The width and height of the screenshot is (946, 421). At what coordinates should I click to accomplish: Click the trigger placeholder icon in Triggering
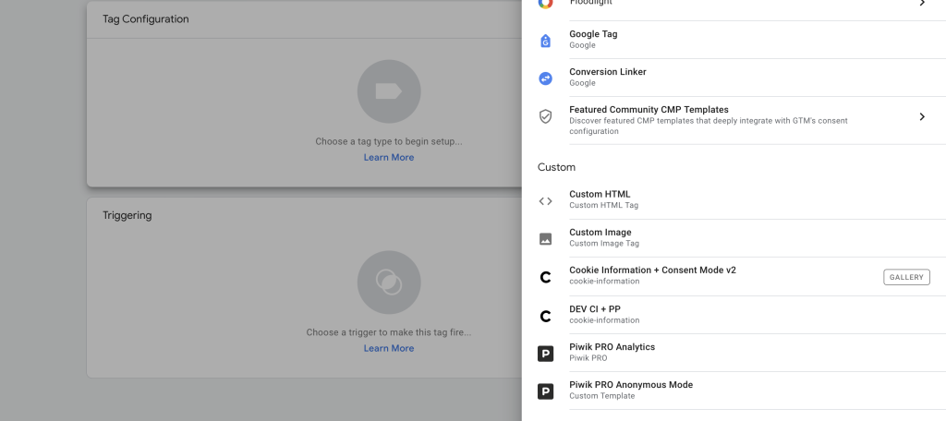tap(389, 283)
